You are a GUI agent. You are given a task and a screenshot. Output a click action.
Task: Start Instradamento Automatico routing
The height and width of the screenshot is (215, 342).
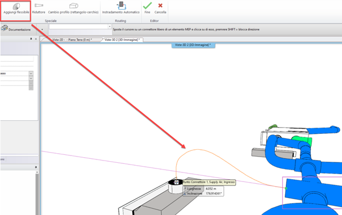tap(121, 9)
